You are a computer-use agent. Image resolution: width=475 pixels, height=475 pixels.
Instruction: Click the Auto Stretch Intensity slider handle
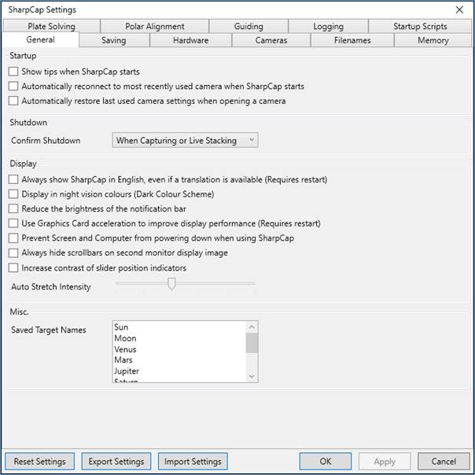click(171, 284)
